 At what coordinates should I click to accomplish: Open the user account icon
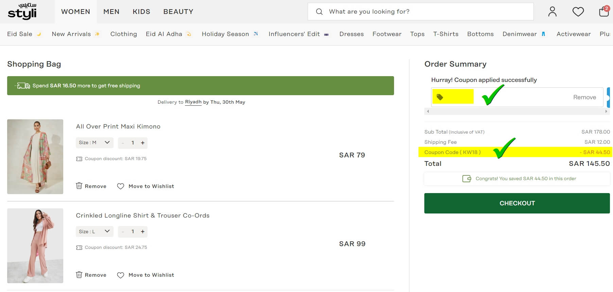552,12
